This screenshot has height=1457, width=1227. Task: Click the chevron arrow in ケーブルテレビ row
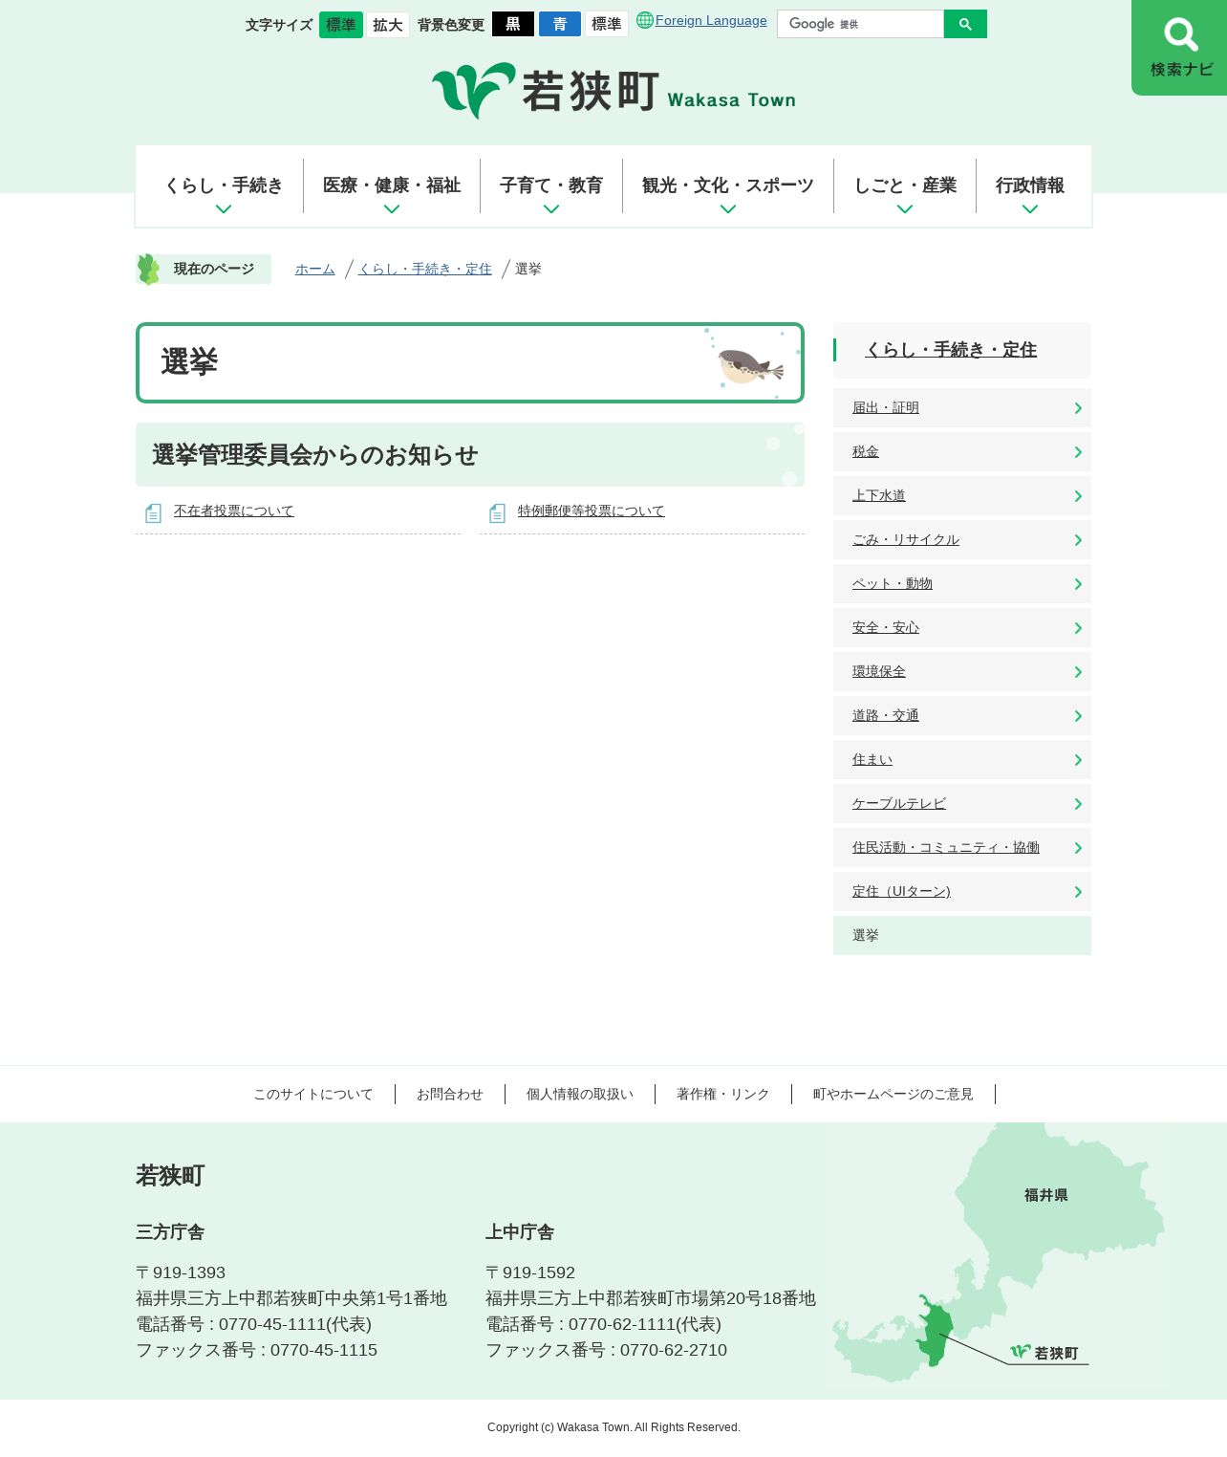pos(1078,804)
